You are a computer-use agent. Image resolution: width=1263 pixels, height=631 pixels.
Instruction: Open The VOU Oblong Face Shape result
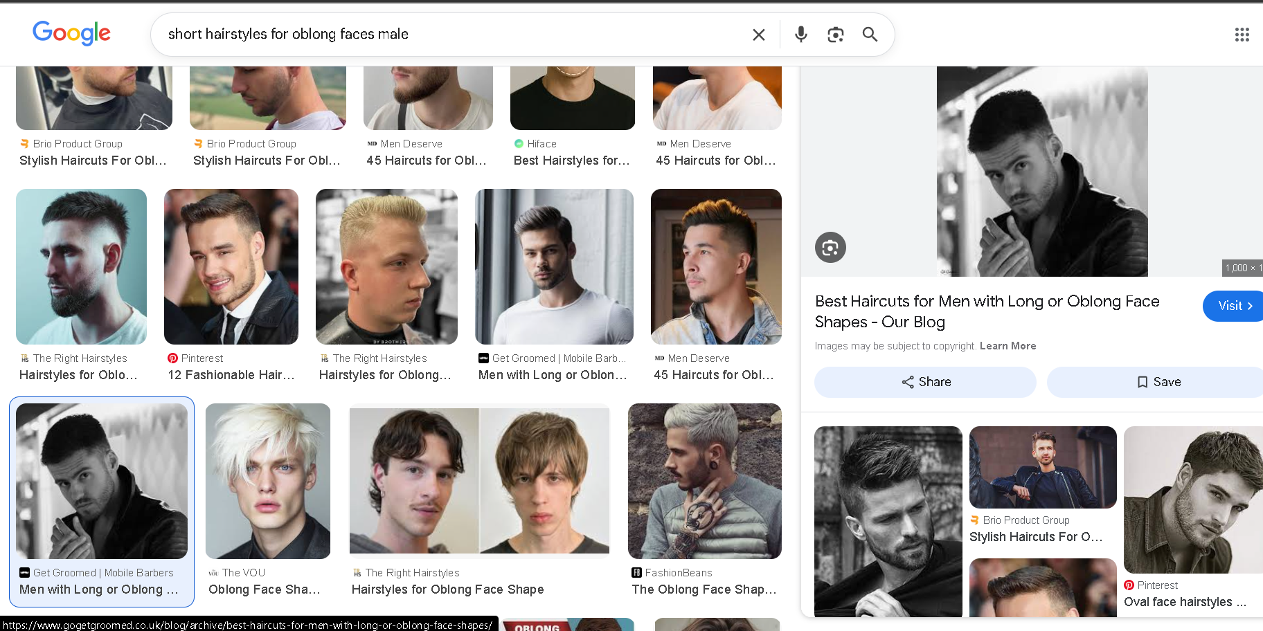[x=268, y=481]
